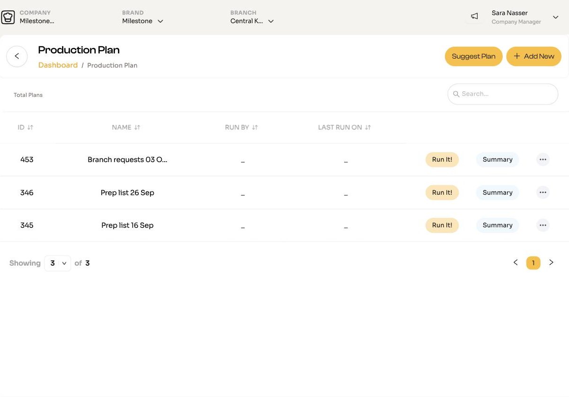Run It! for Prep list 26 Sep

pyautogui.click(x=442, y=192)
